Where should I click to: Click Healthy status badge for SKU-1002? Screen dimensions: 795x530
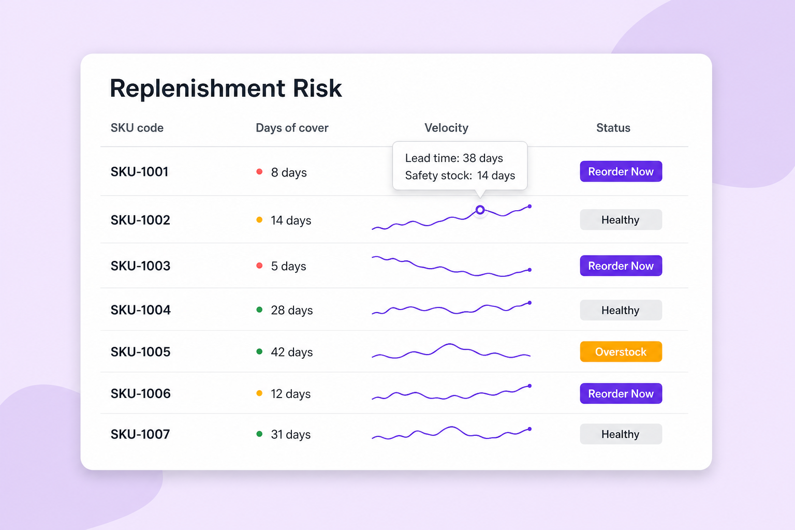pyautogui.click(x=621, y=219)
